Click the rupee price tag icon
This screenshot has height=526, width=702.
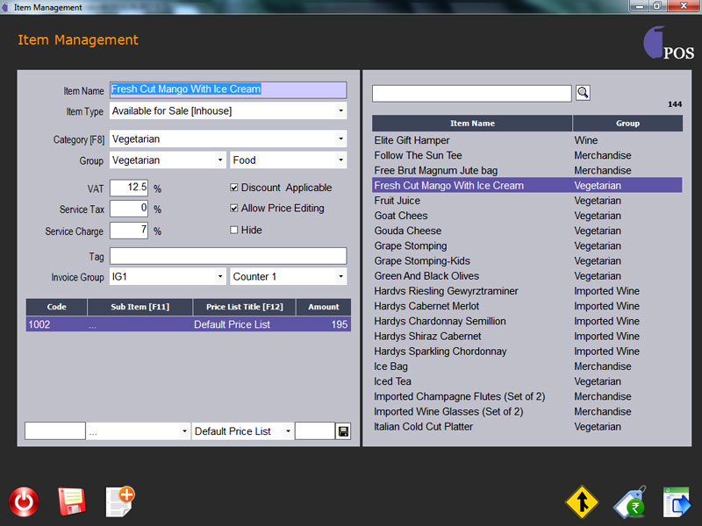(629, 502)
